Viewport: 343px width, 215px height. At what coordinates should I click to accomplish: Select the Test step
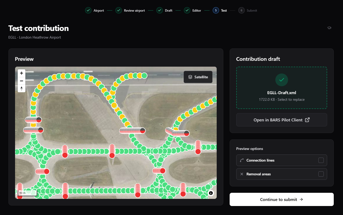pos(220,11)
